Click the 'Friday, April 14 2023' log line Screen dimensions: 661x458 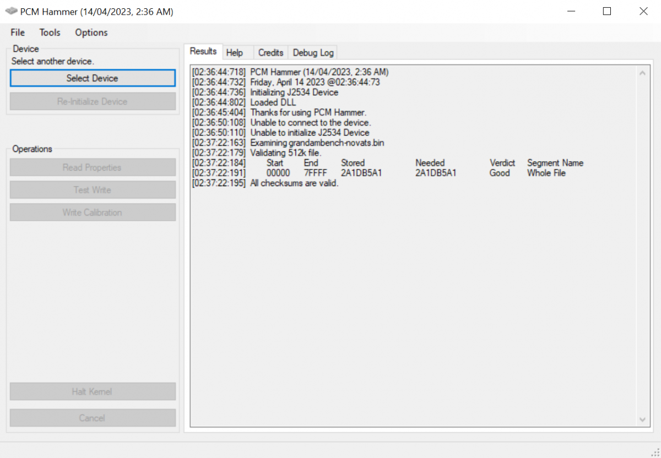click(x=285, y=82)
